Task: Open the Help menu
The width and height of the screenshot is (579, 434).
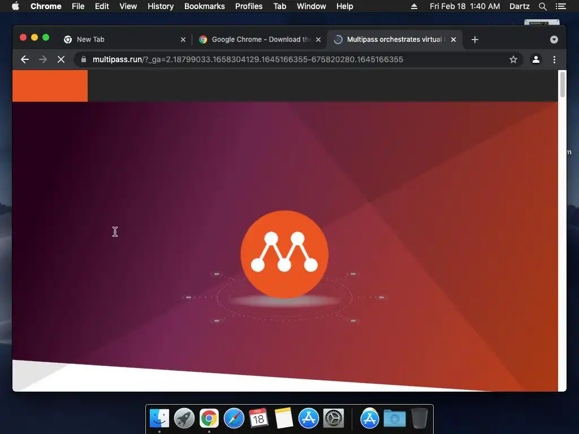Action: coord(344,6)
